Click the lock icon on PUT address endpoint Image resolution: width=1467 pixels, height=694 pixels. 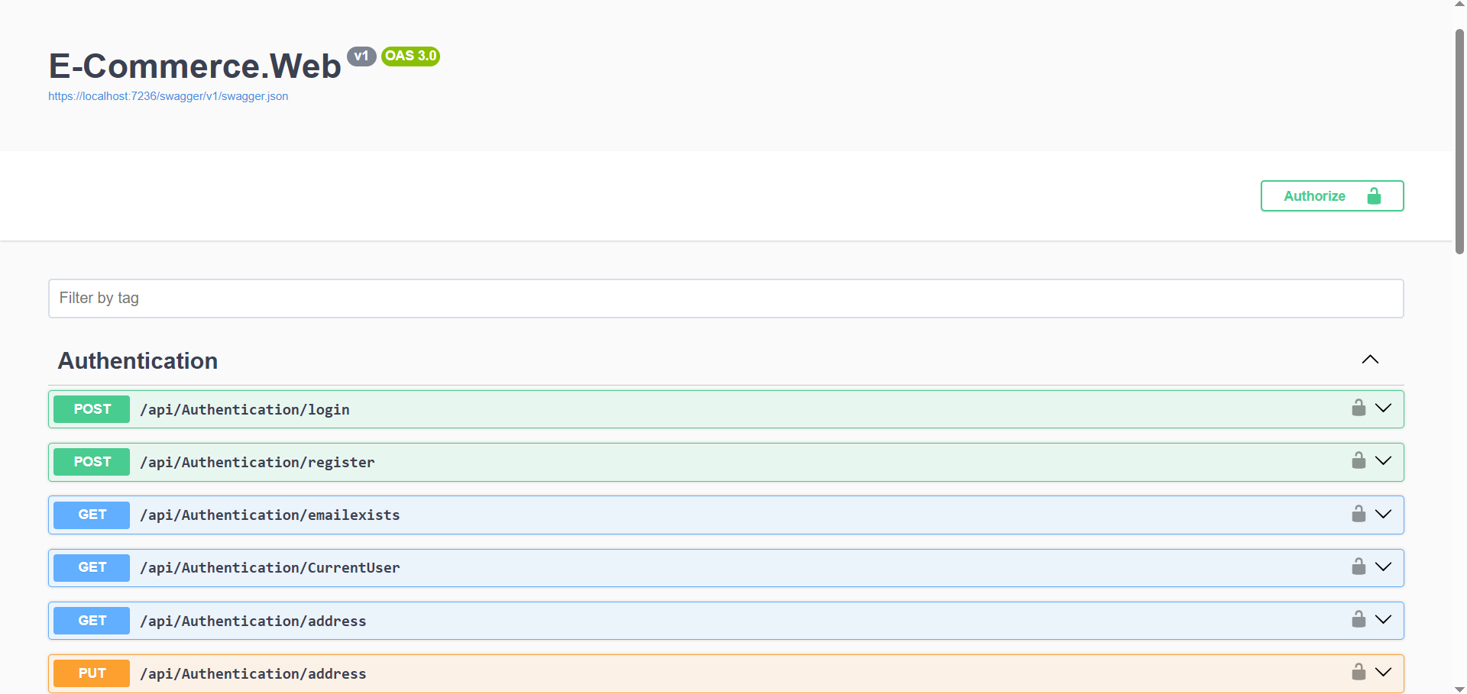(x=1359, y=672)
